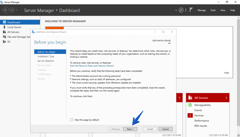The width and height of the screenshot is (240, 137).
Task: Click the Dashboard grid icon in the sidebar
Action: pos(4,22)
